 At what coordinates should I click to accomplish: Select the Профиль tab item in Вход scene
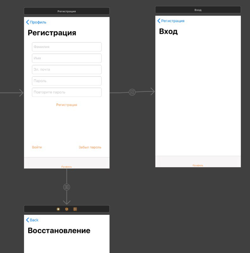click(198, 165)
